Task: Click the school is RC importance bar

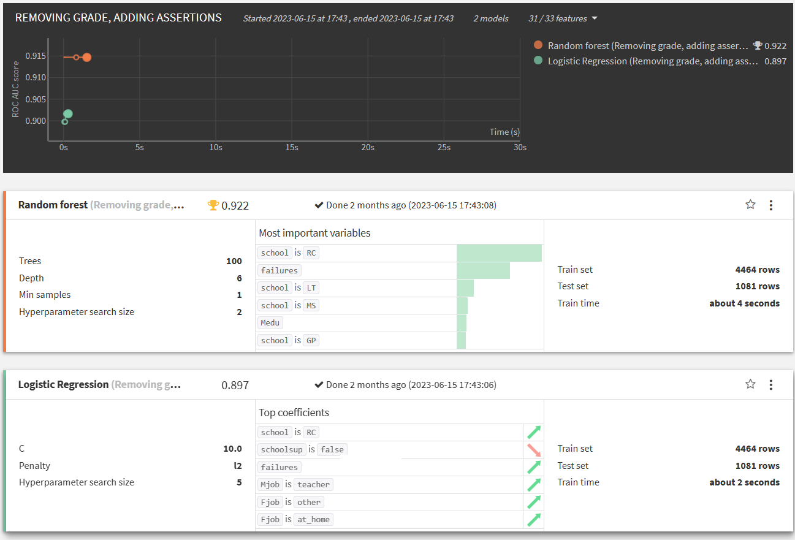Action: [500, 253]
